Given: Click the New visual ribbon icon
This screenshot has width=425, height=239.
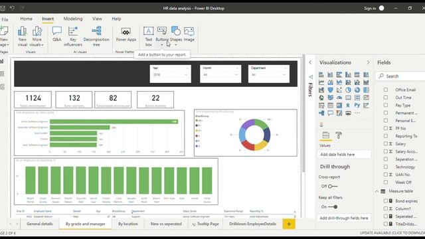Looking at the screenshot, I should point(22,37).
